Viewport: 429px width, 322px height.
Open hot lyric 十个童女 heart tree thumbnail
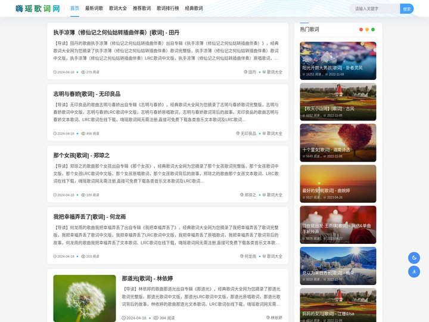338,143
